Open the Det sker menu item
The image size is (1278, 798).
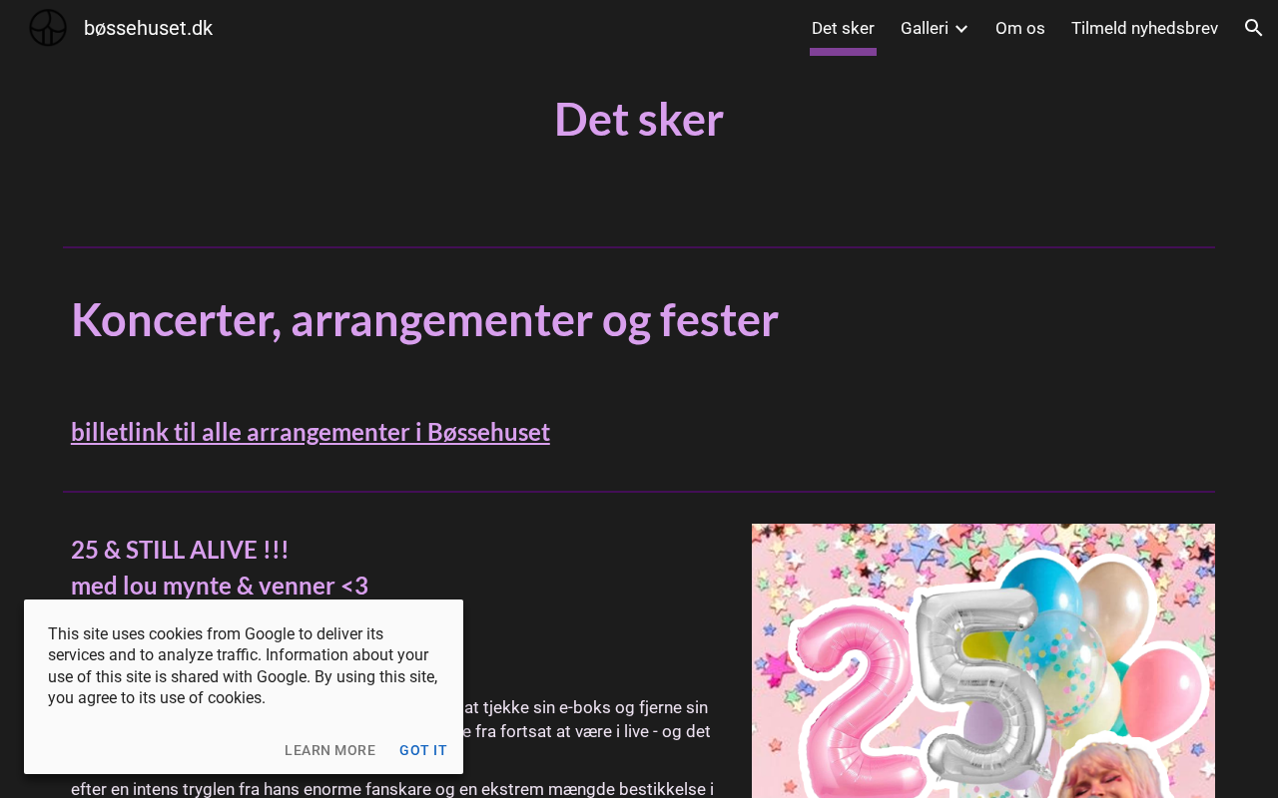(x=843, y=28)
